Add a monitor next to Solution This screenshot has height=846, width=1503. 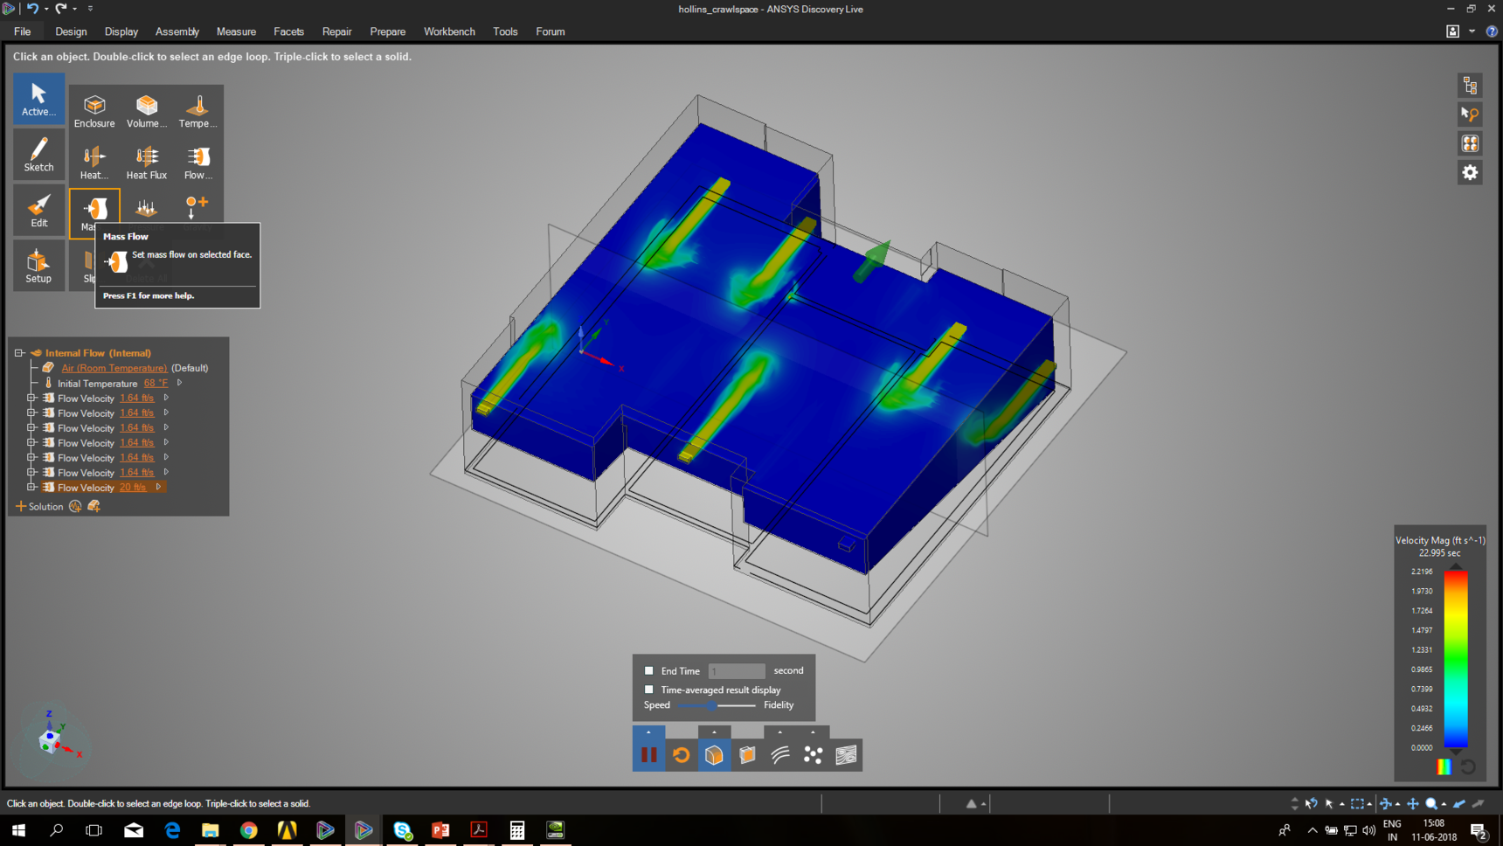pyautogui.click(x=75, y=506)
